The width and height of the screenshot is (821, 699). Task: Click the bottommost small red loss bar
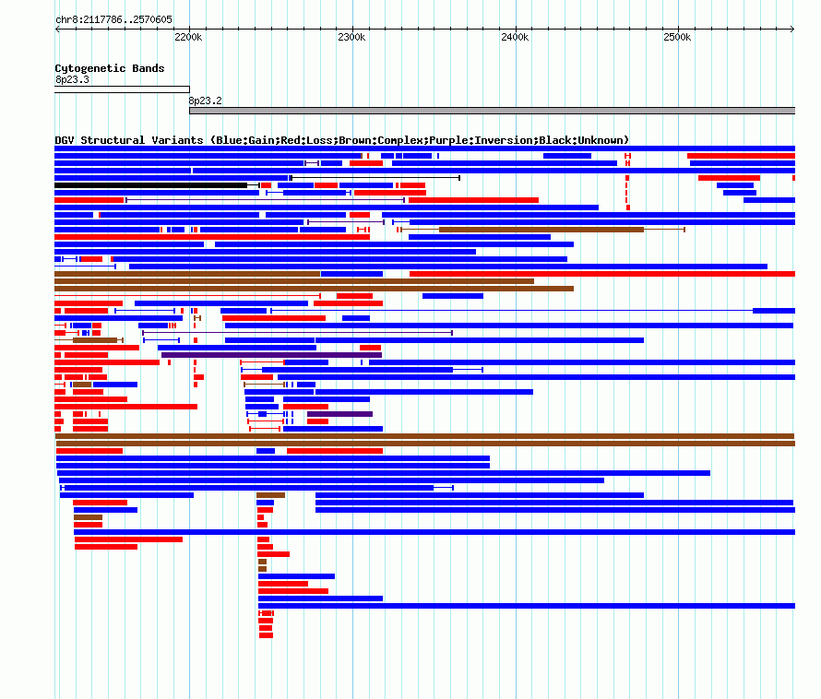266,635
